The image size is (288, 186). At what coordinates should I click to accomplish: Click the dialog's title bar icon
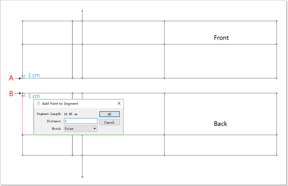tap(38, 103)
